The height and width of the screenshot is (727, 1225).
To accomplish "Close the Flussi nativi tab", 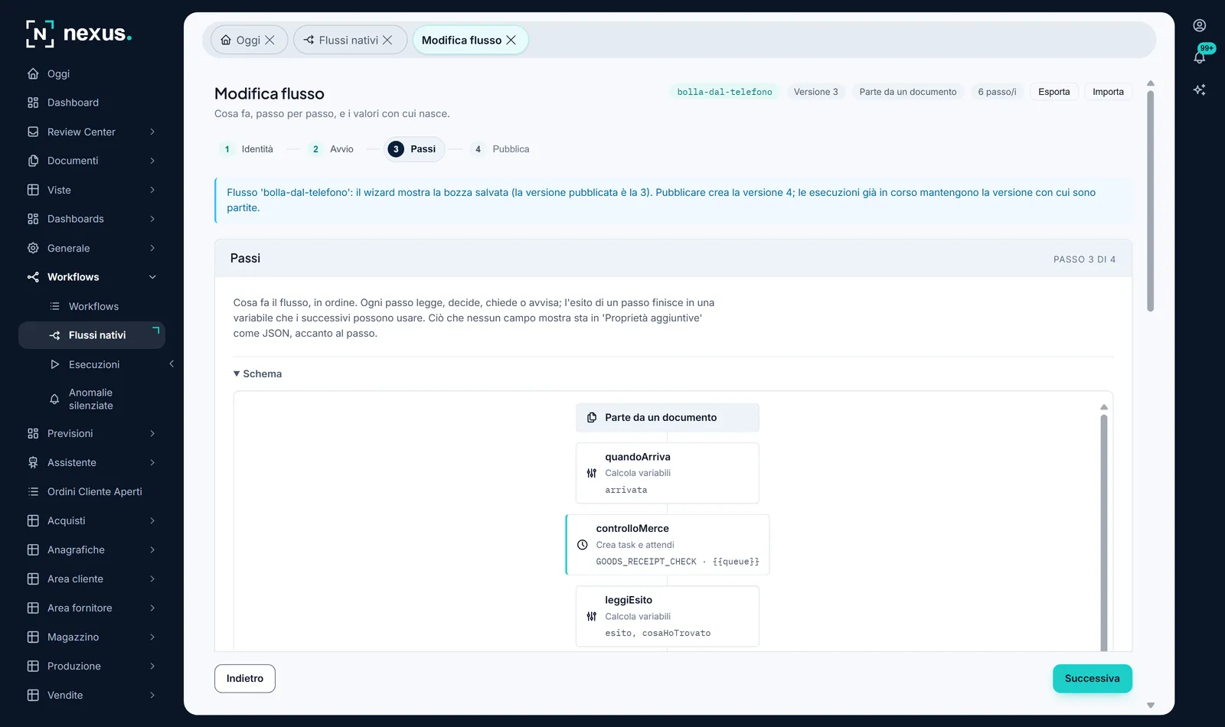I will 387,40.
